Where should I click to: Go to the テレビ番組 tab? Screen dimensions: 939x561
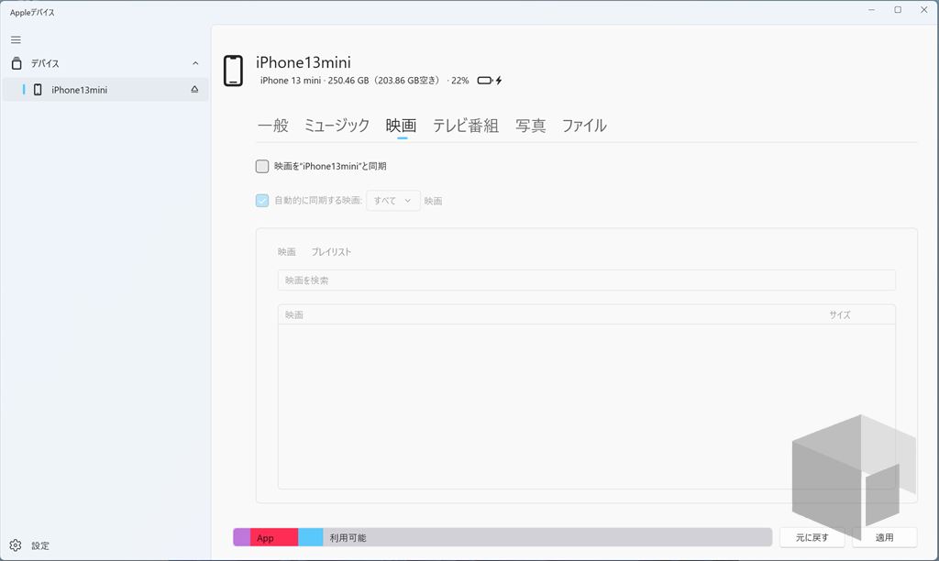point(466,126)
